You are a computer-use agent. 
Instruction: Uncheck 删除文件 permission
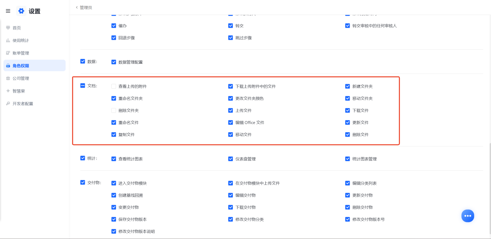347,134
